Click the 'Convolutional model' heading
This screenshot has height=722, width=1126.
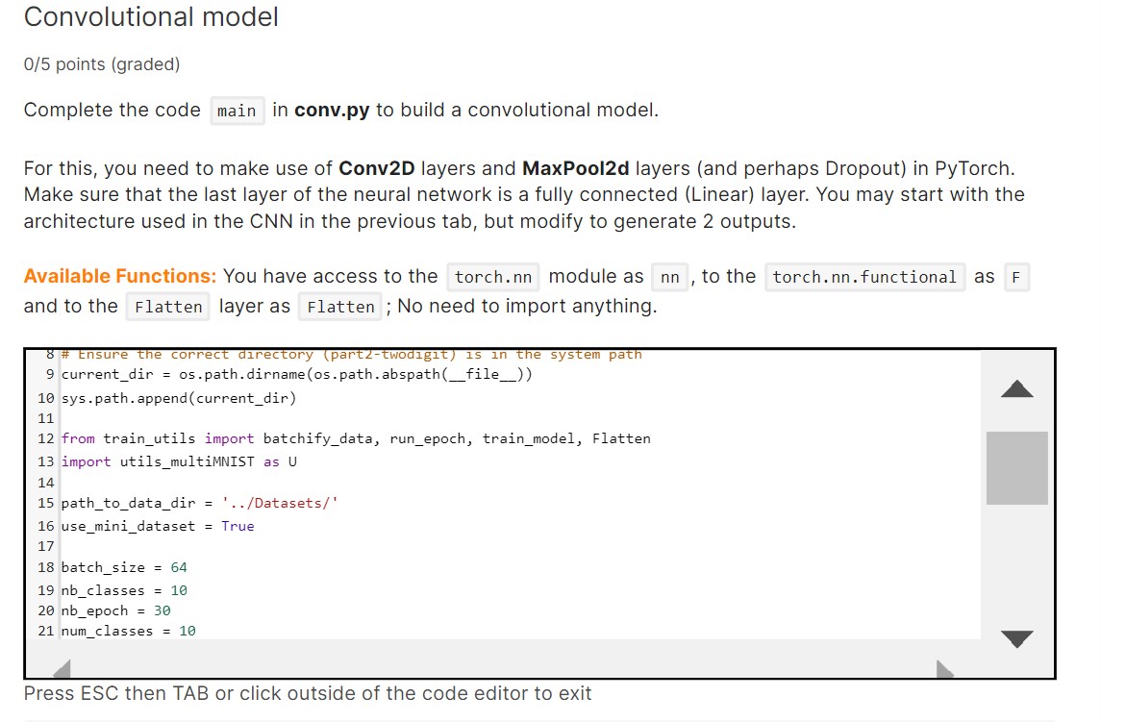pos(151,17)
